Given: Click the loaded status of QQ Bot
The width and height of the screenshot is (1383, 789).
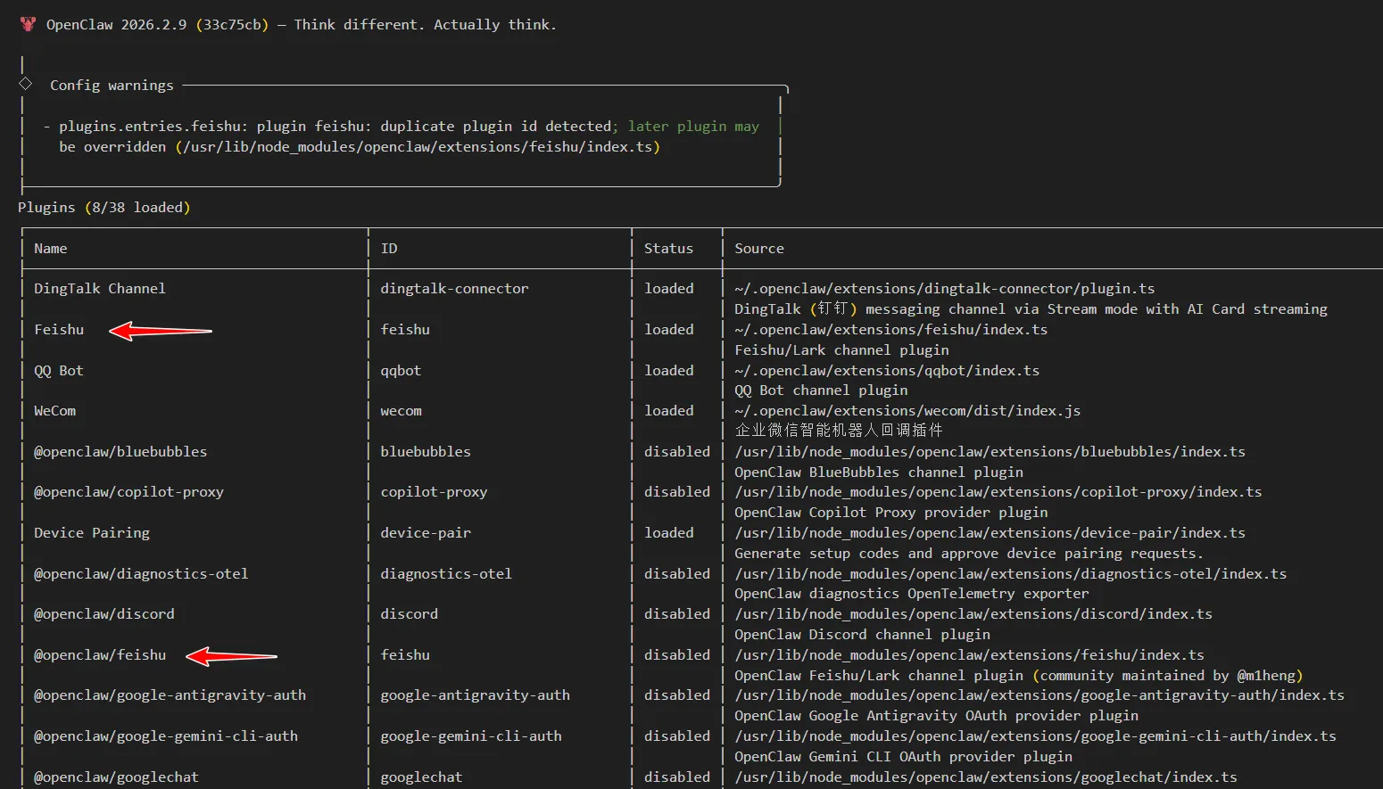Looking at the screenshot, I should pyautogui.click(x=668, y=370).
